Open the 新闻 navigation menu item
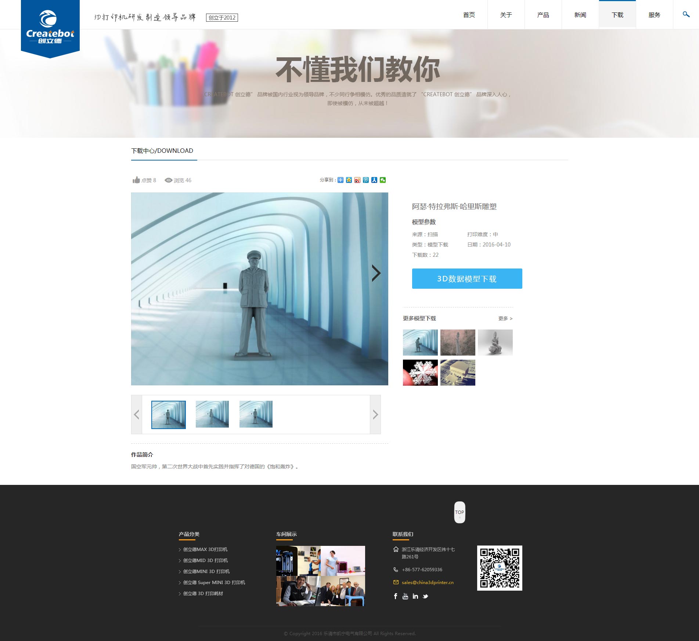699x641 pixels. coord(580,15)
